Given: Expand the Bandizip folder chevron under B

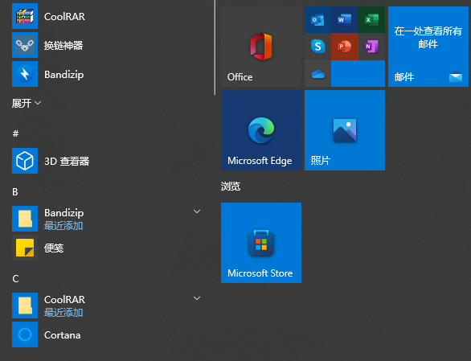Looking at the screenshot, I should click(197, 211).
